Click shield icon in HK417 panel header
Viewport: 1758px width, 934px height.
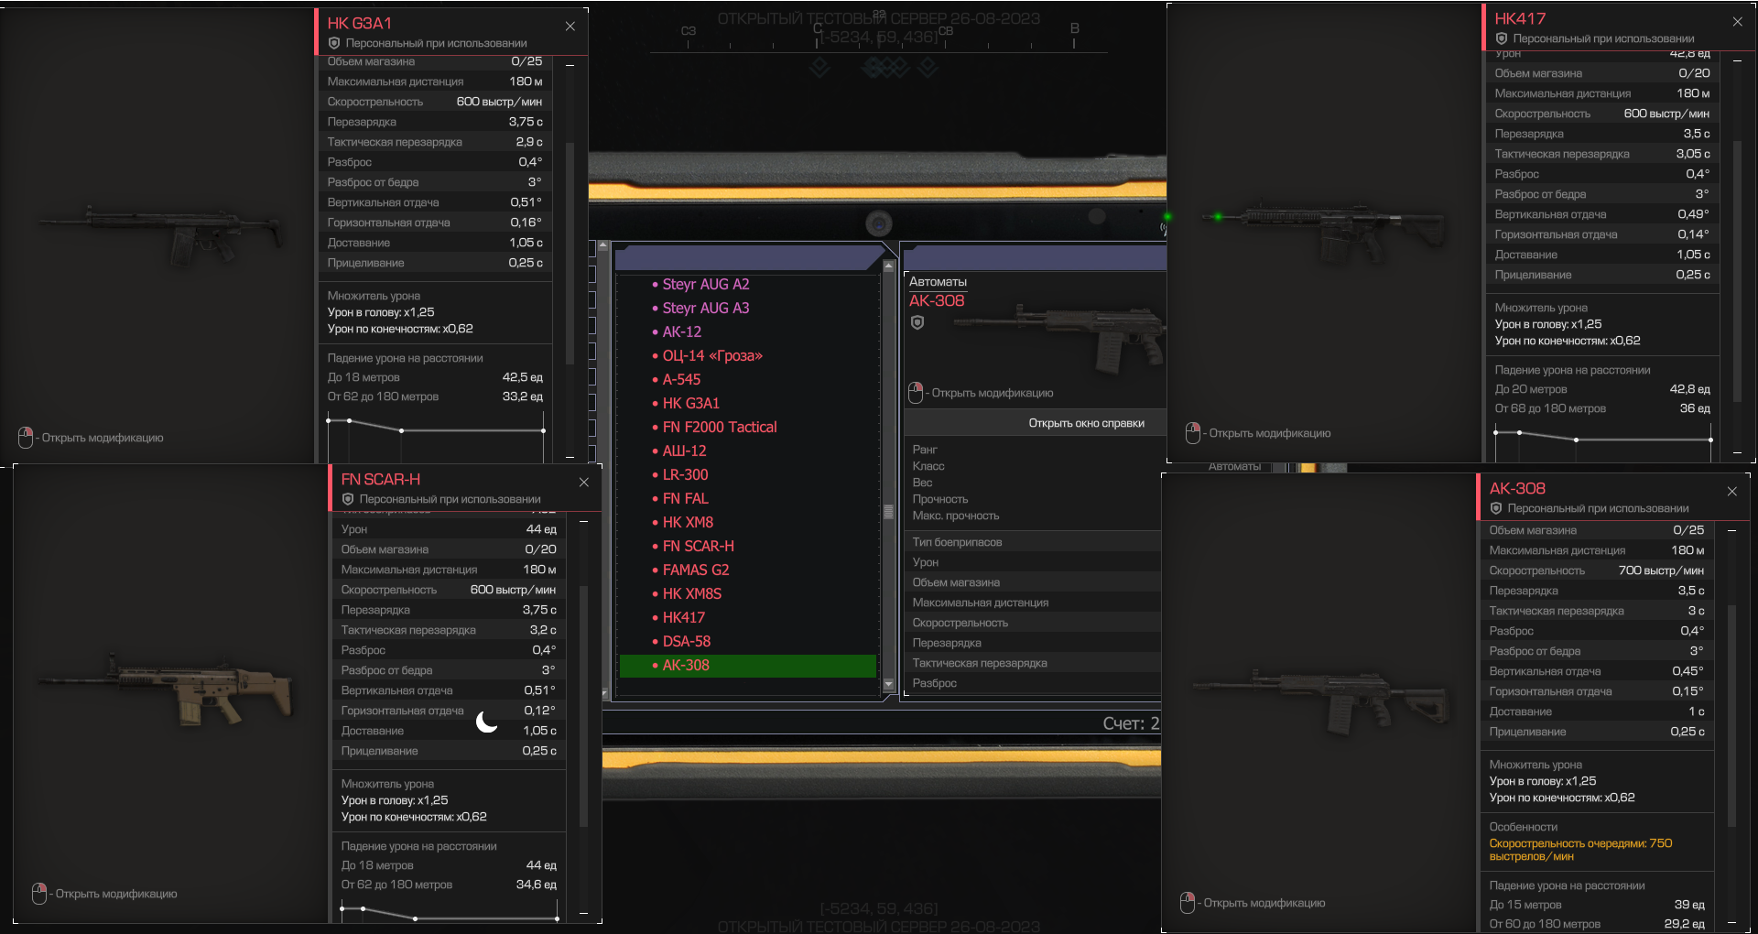pos(1502,38)
